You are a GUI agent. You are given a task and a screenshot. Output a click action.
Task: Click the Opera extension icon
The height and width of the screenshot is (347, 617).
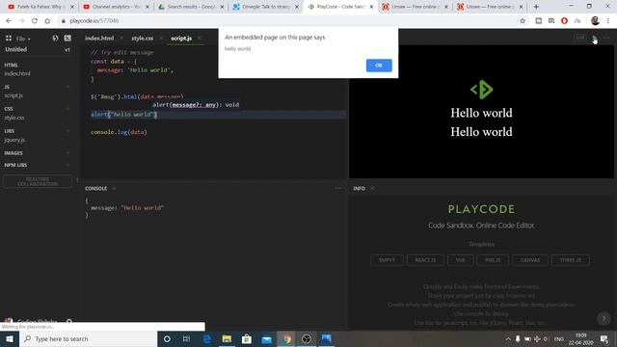[x=564, y=21]
